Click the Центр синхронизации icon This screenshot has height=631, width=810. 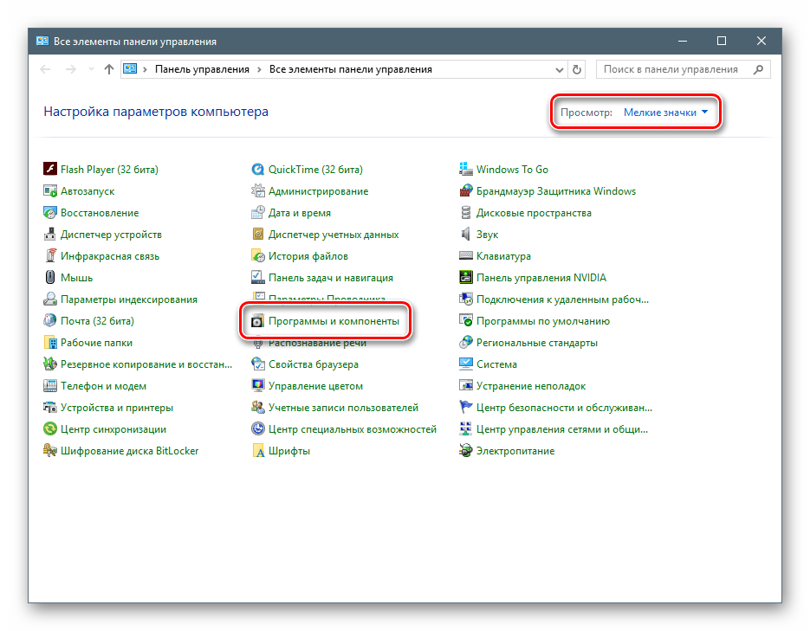[x=49, y=429]
